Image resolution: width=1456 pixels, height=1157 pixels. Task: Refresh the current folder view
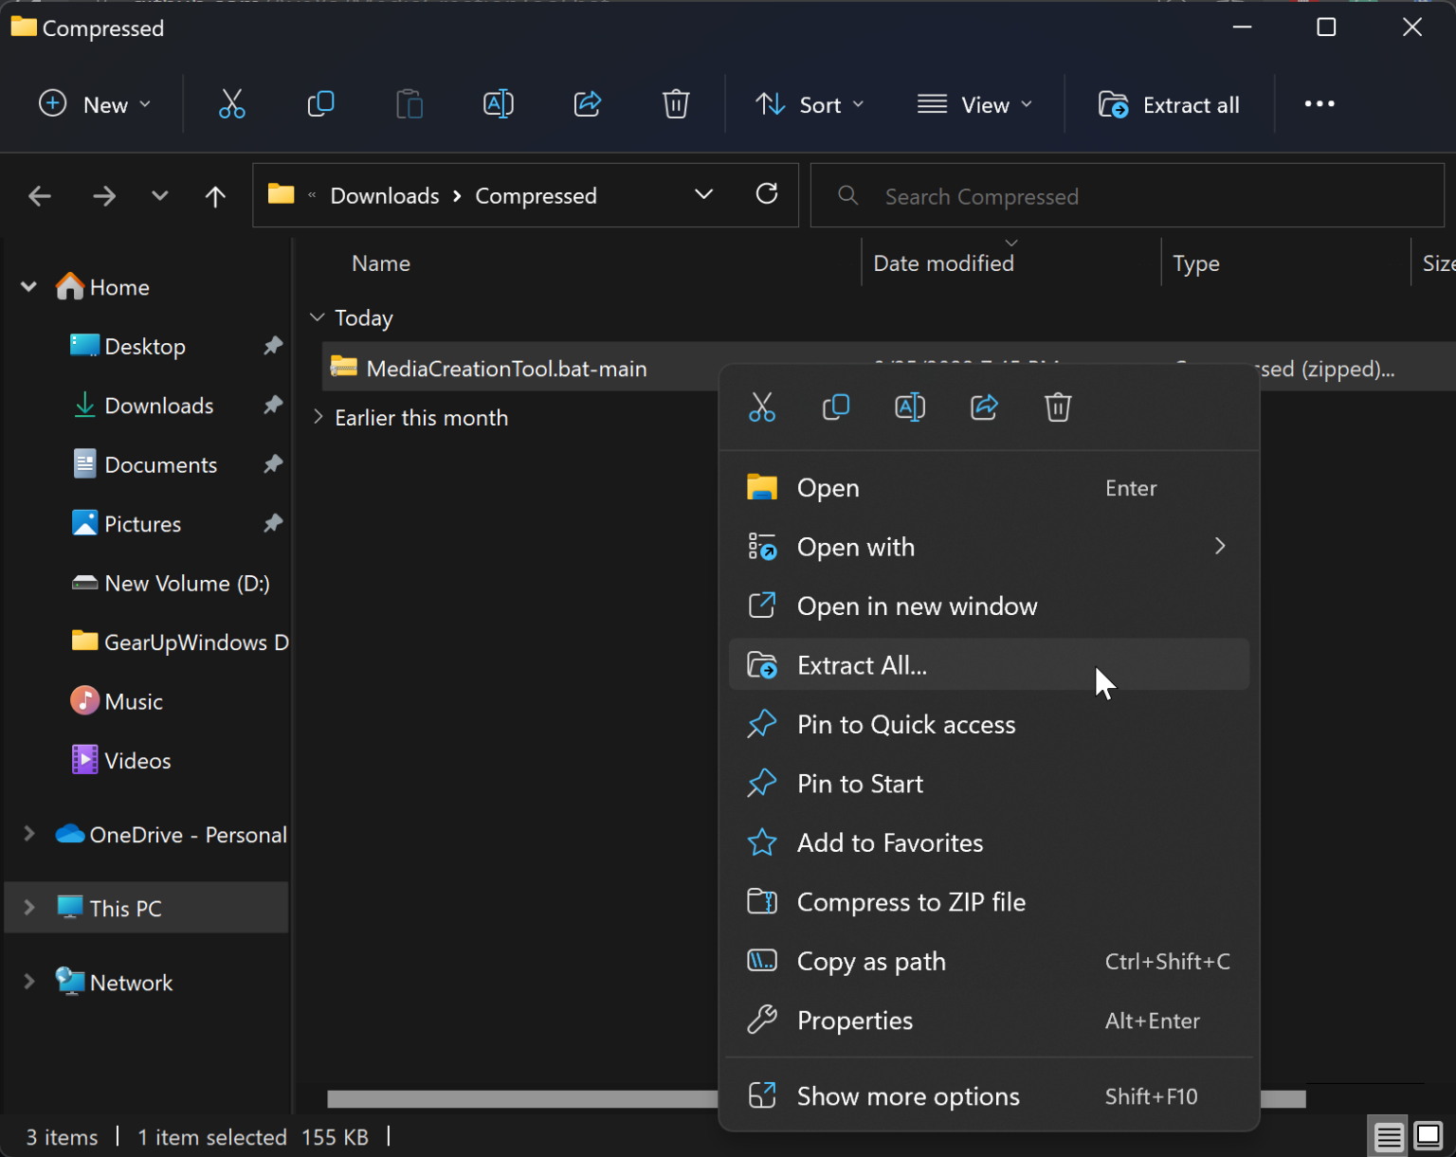[766, 195]
